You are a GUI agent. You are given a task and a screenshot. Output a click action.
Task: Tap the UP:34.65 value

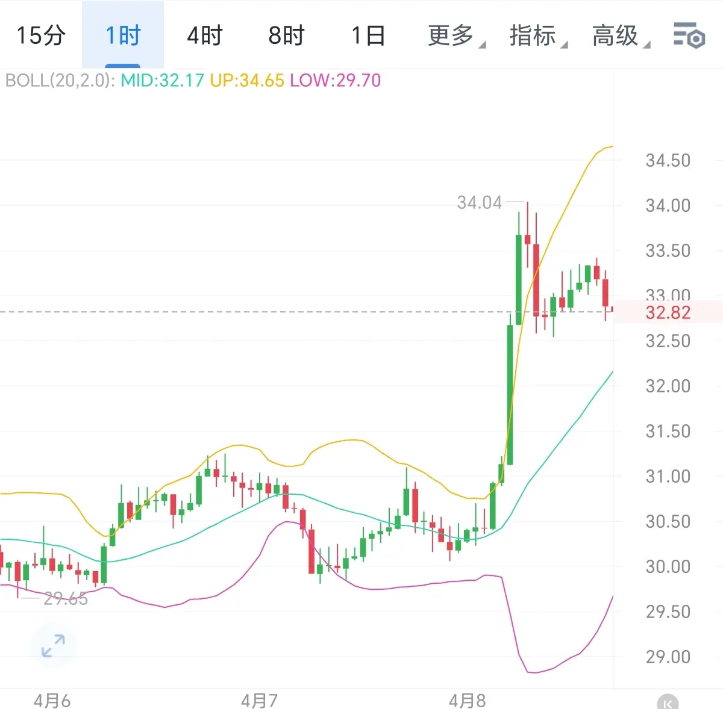tap(247, 81)
